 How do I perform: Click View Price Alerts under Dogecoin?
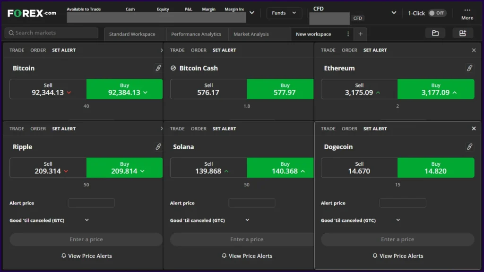click(398, 255)
